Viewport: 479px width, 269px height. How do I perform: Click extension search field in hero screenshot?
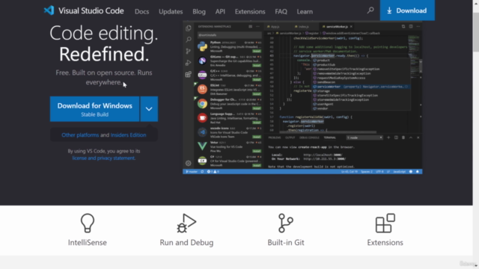229,35
